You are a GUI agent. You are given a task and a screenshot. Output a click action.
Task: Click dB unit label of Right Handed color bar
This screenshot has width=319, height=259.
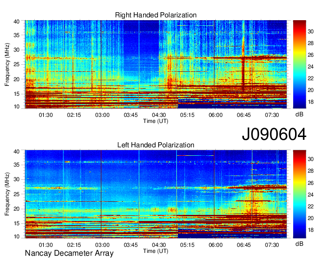(299, 114)
